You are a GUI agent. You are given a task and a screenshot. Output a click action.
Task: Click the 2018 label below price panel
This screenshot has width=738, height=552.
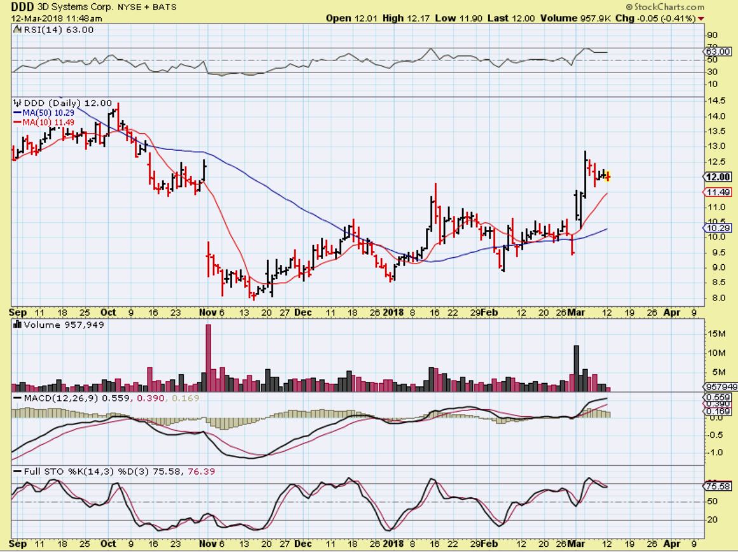click(x=393, y=312)
